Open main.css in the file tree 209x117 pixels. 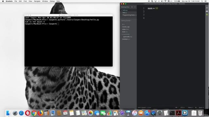tap(125, 32)
